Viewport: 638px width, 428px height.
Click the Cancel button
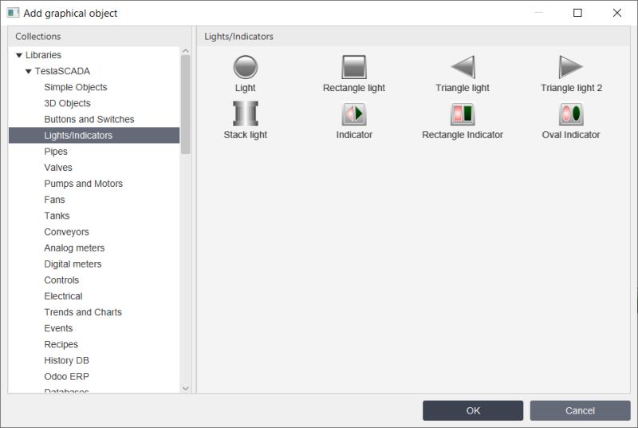pyautogui.click(x=581, y=410)
